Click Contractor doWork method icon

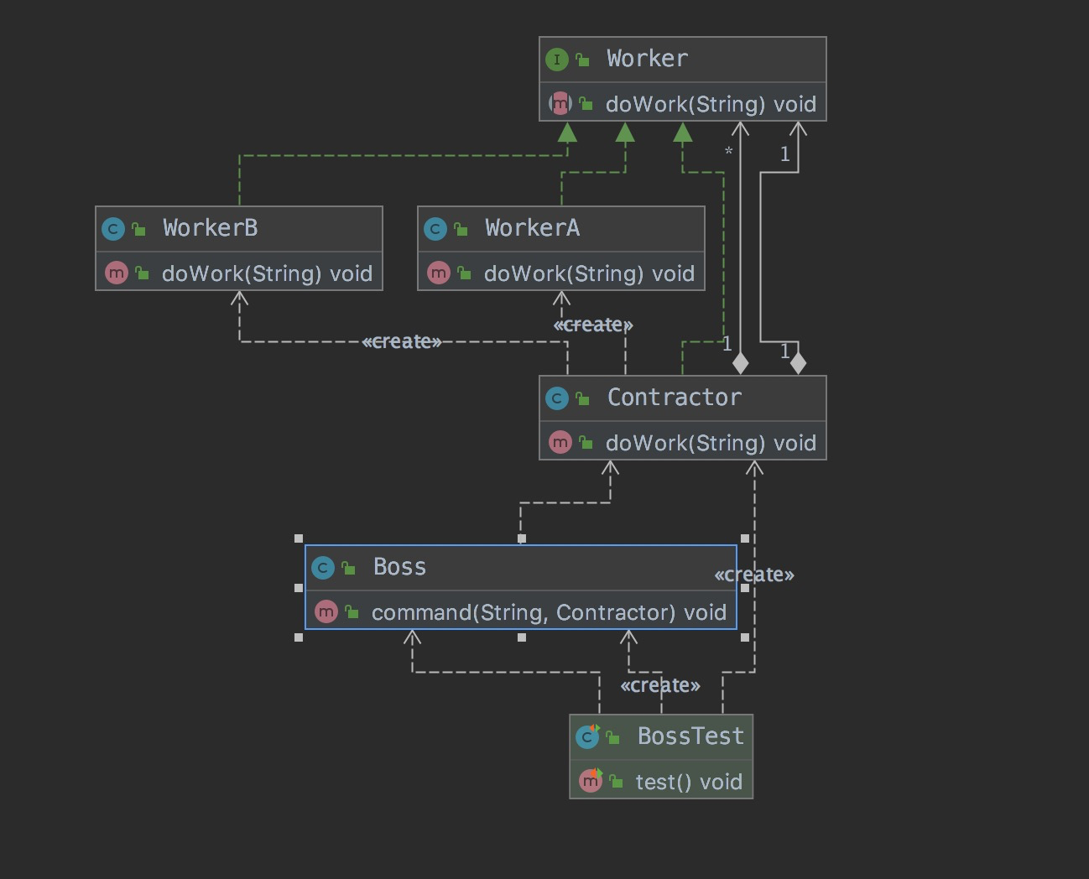tap(560, 442)
